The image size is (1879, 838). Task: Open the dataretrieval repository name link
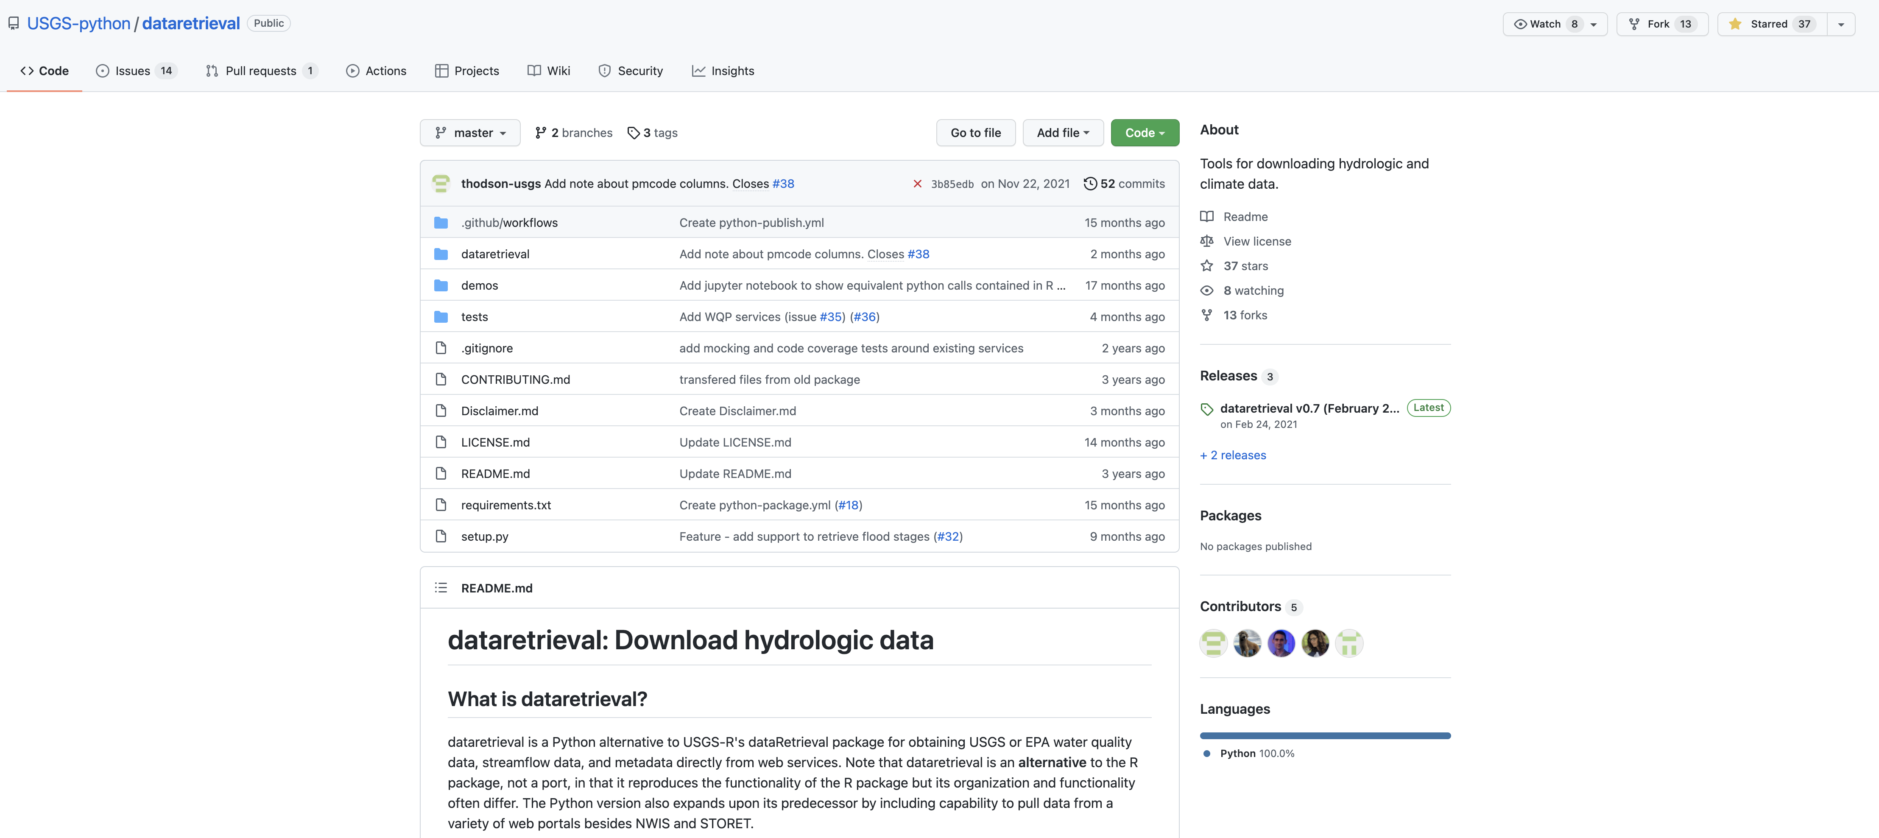[191, 23]
